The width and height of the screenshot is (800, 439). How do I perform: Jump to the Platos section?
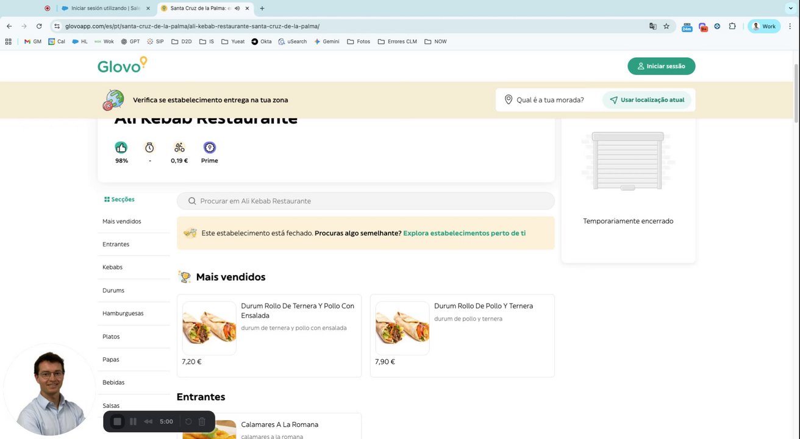pyautogui.click(x=111, y=337)
